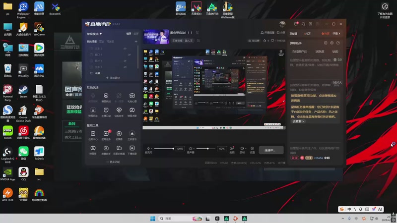Click the 60% speaker volume field

222,149
